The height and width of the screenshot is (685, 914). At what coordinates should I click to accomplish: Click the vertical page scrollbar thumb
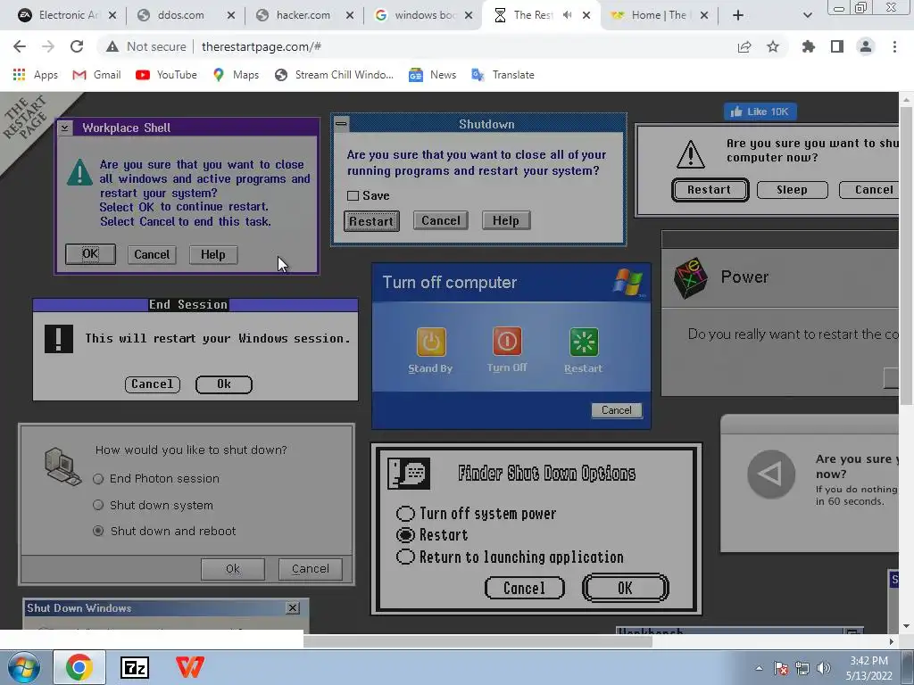(907, 254)
